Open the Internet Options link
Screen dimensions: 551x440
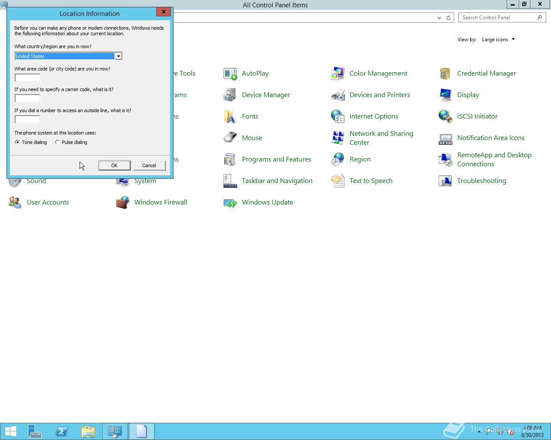click(x=374, y=116)
